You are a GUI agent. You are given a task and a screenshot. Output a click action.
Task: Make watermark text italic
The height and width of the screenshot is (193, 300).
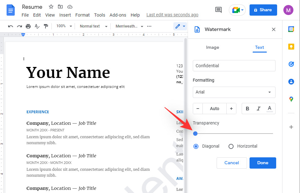[259, 109]
